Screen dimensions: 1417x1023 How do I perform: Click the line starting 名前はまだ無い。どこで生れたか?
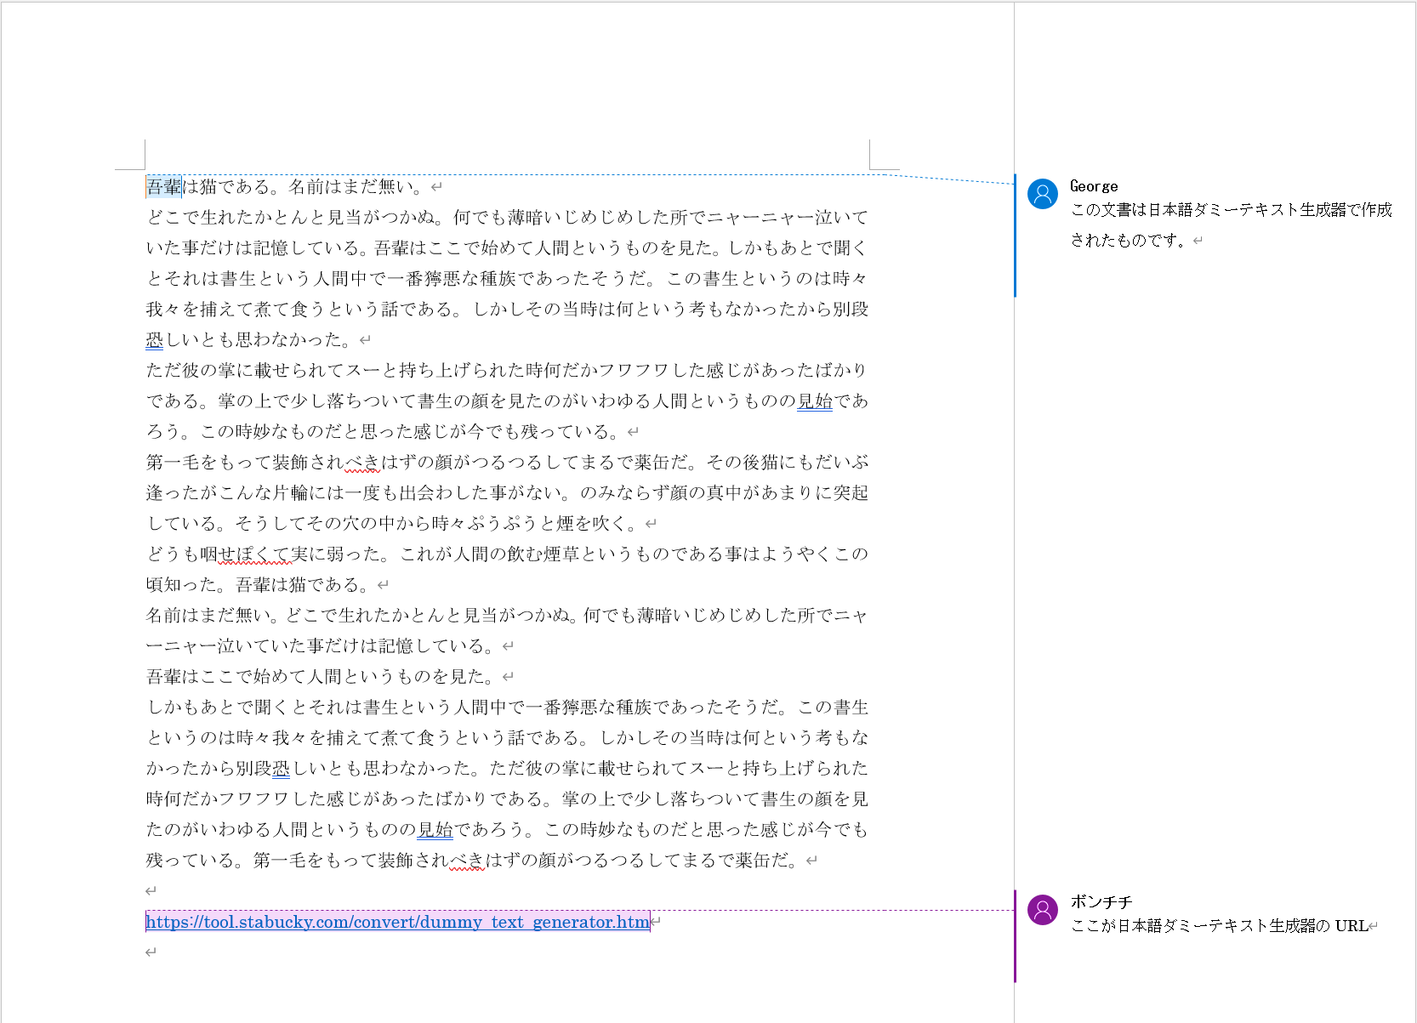tap(506, 616)
